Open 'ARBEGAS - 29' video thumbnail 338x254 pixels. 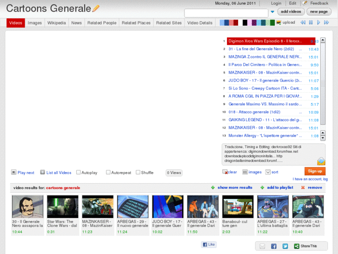[x=133, y=206]
